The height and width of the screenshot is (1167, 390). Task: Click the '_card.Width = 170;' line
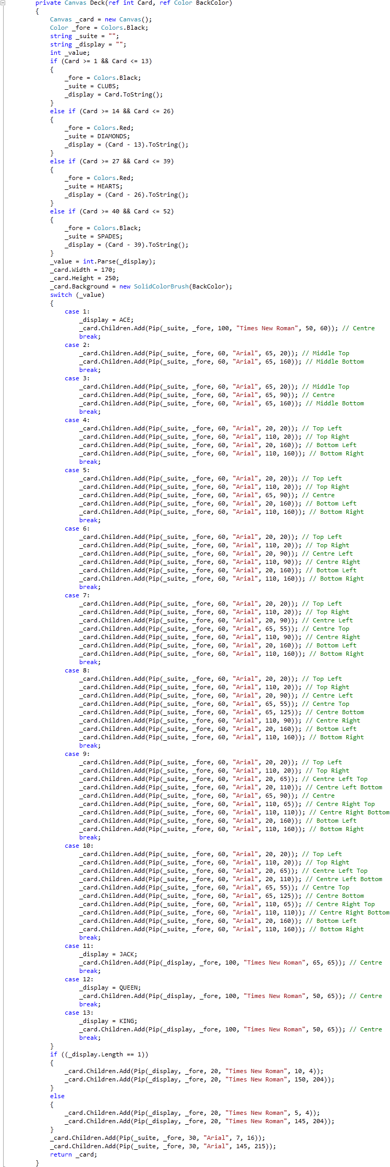pyautogui.click(x=83, y=270)
